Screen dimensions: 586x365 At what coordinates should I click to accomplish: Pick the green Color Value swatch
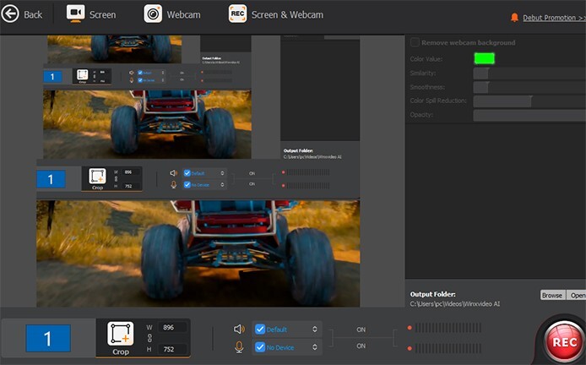point(484,58)
